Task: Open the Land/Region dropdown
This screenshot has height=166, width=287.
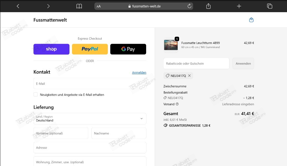Action: (x=90, y=118)
